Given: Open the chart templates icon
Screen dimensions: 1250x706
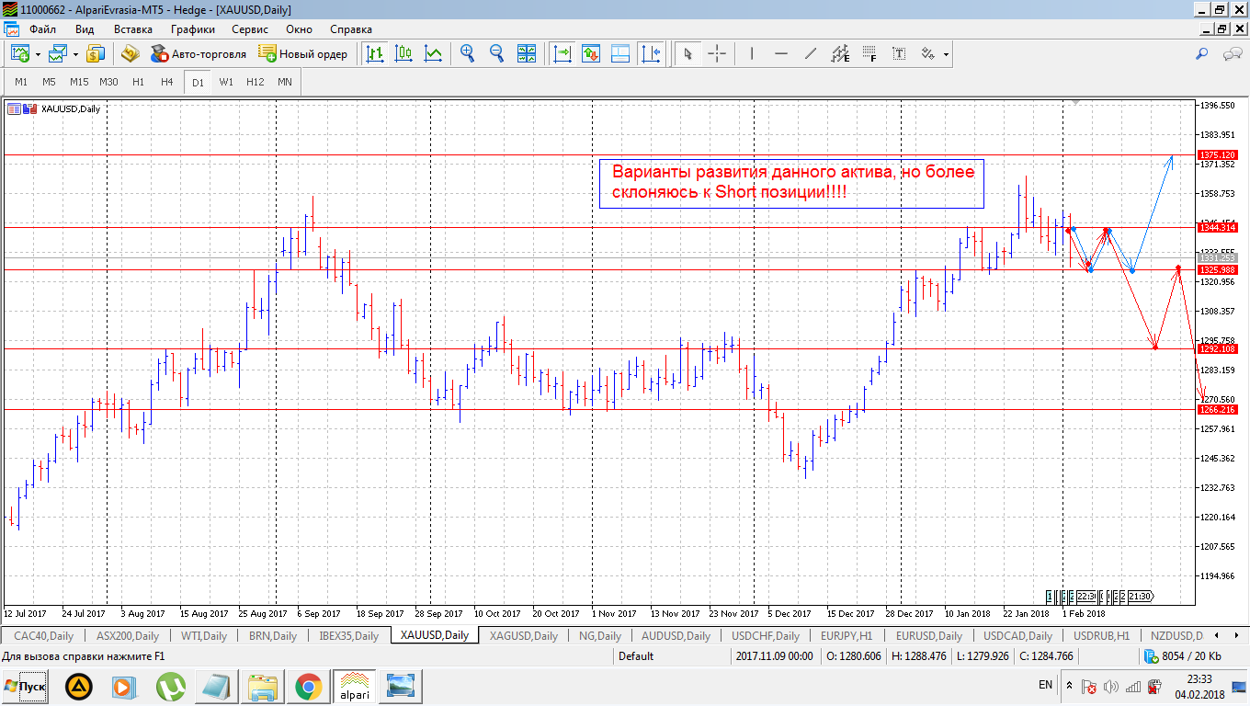Looking at the screenshot, I should pyautogui.click(x=620, y=54).
